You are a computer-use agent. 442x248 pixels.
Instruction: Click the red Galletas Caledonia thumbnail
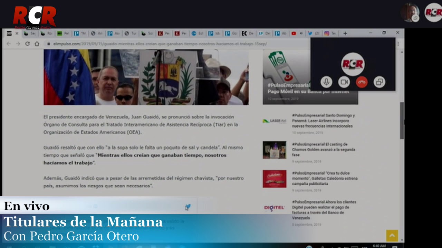pos(275,179)
